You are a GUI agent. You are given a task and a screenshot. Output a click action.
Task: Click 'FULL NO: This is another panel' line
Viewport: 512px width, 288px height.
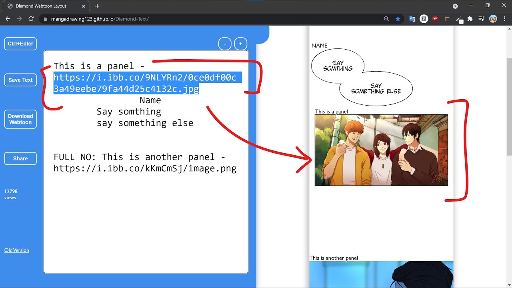pos(140,157)
